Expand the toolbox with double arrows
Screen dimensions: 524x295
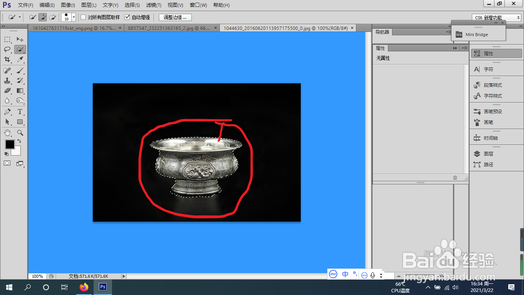click(3, 27)
